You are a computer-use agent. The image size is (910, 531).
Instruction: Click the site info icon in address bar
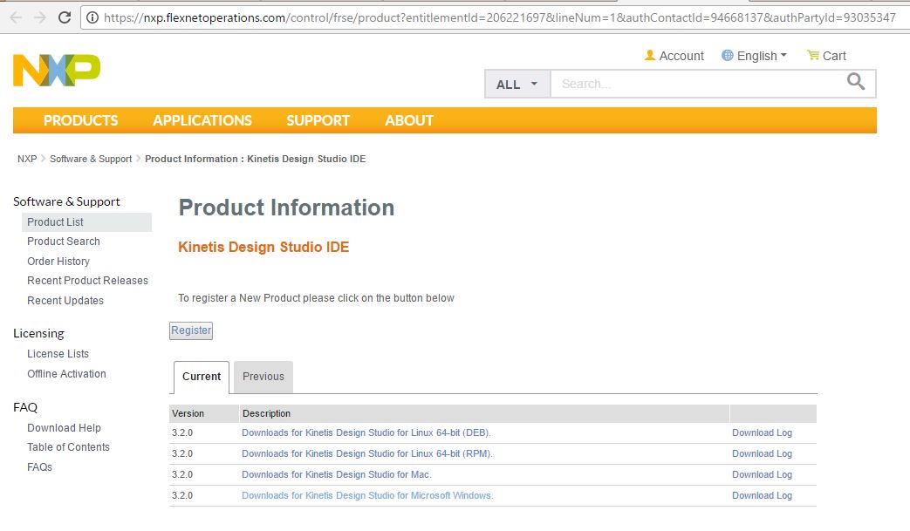(x=92, y=18)
